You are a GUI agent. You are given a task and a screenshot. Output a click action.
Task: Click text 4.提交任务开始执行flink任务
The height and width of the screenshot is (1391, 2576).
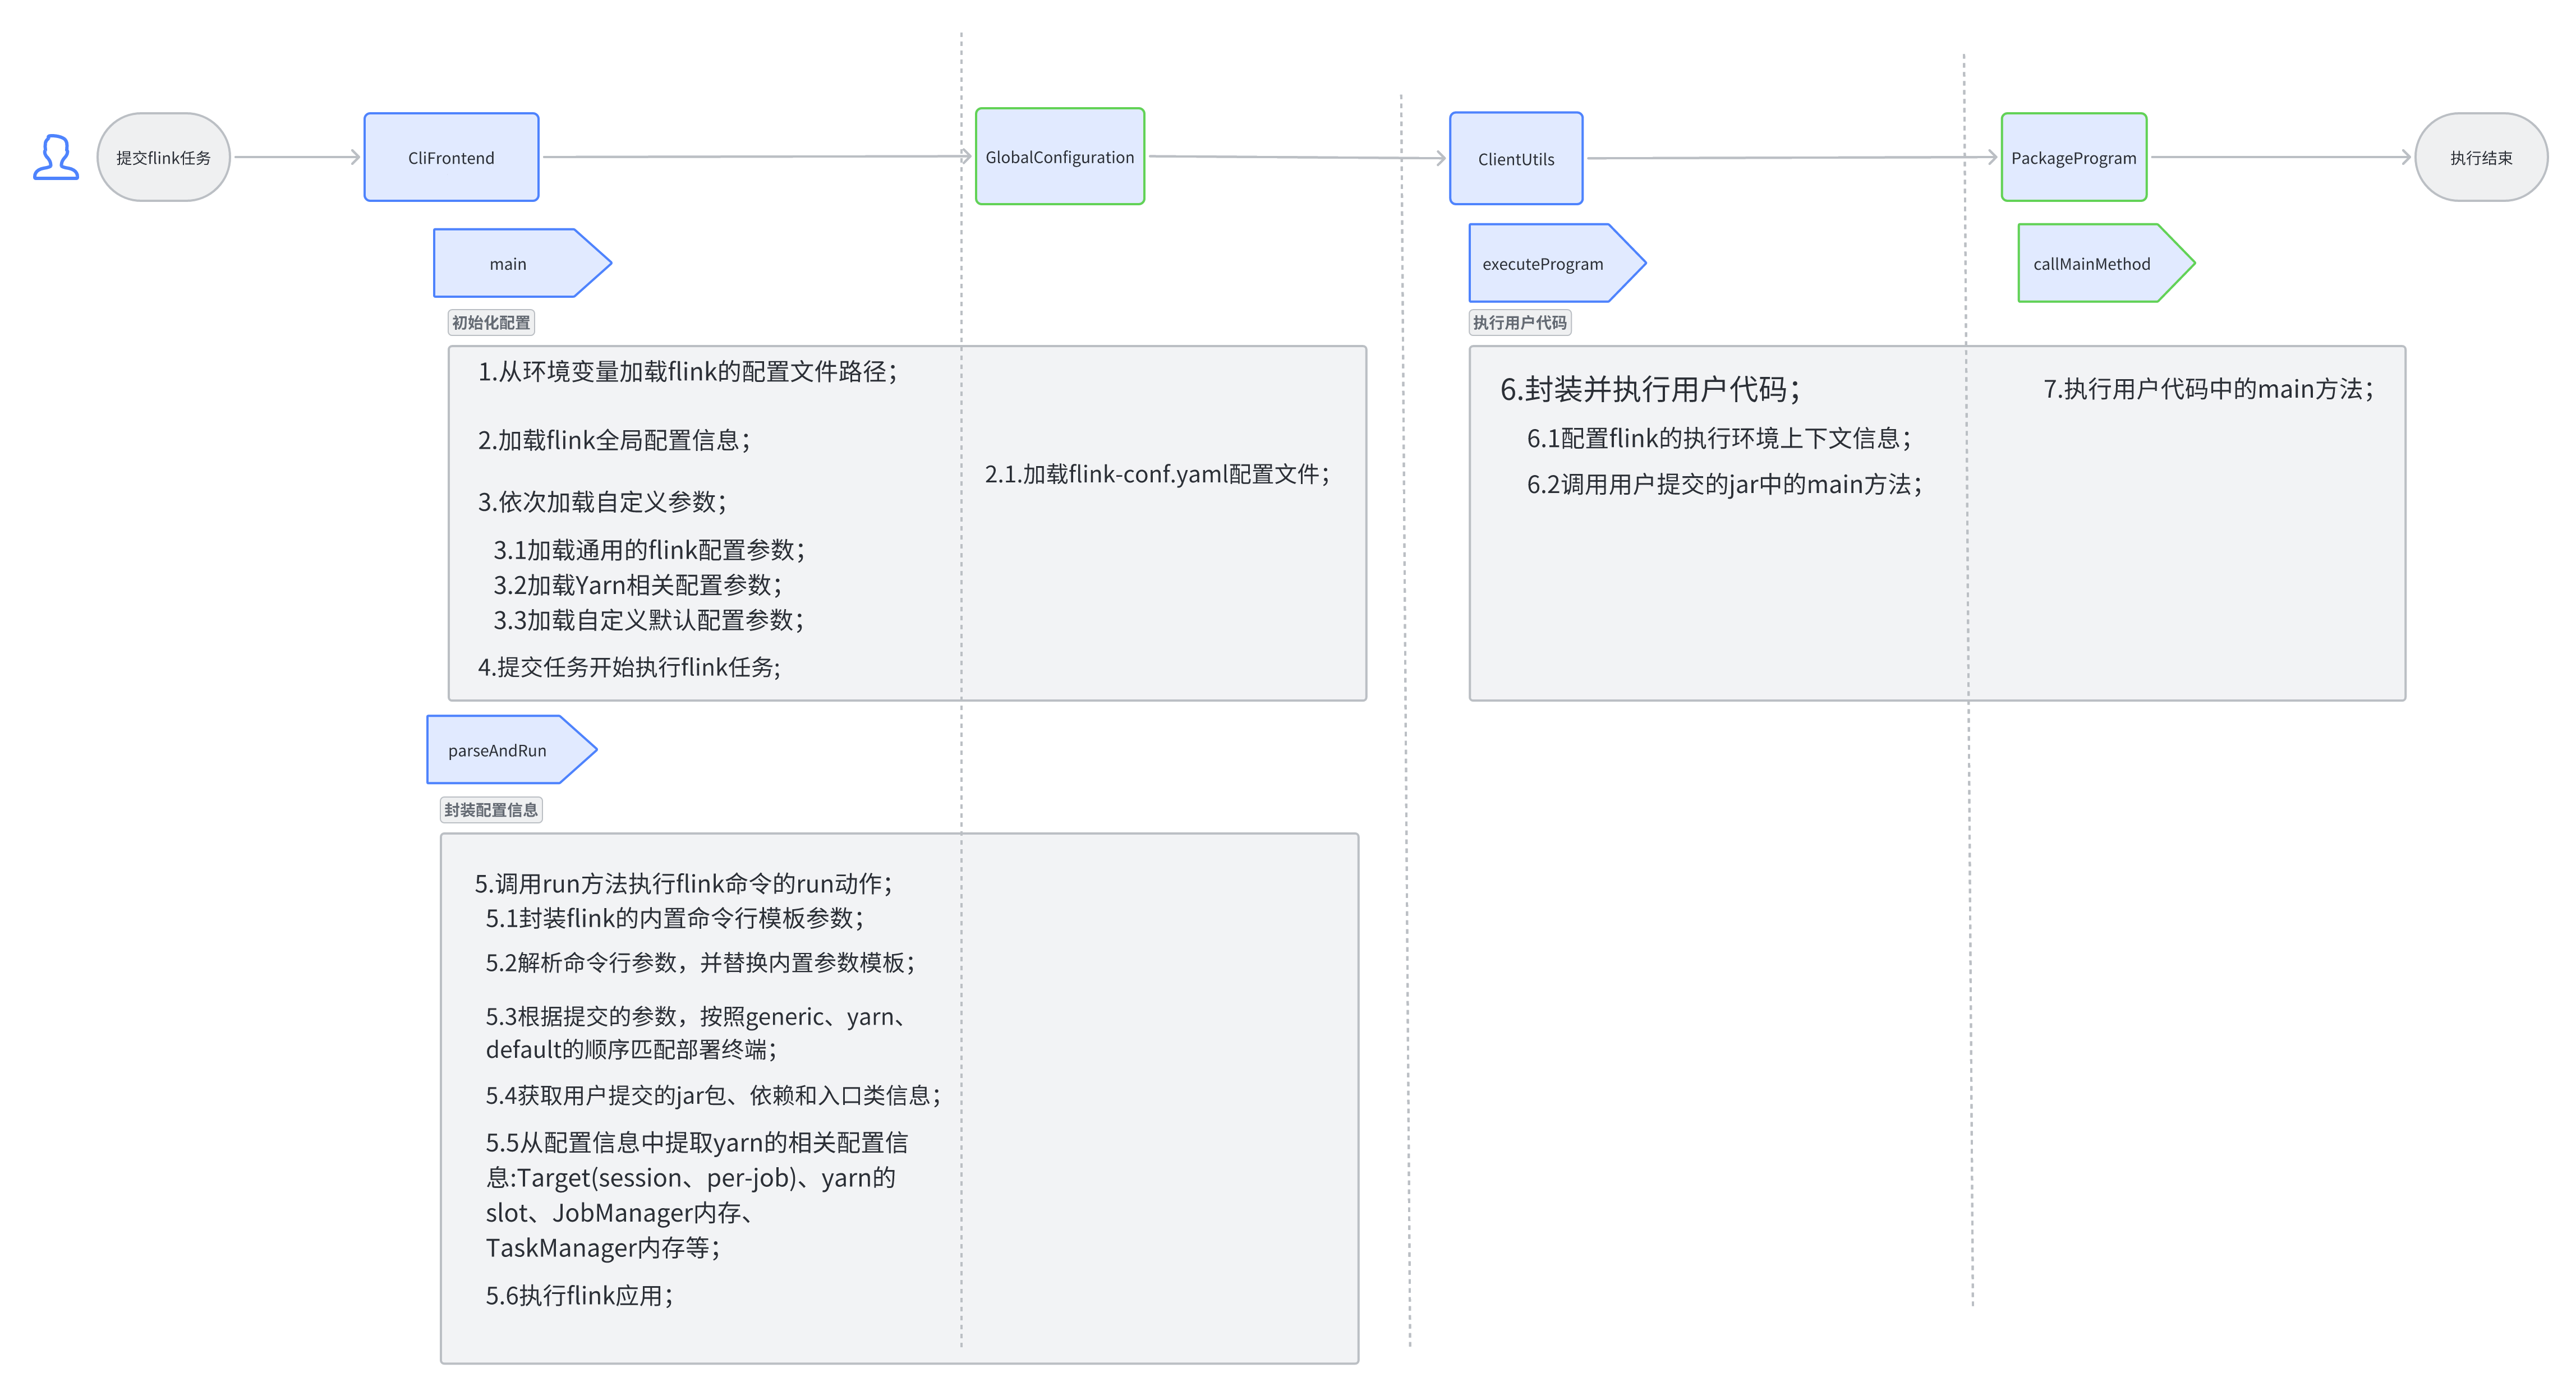point(629,667)
